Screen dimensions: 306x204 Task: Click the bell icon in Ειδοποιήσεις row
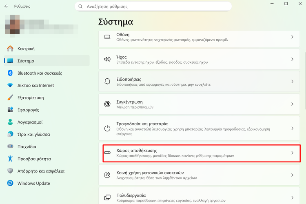pyautogui.click(x=107, y=82)
